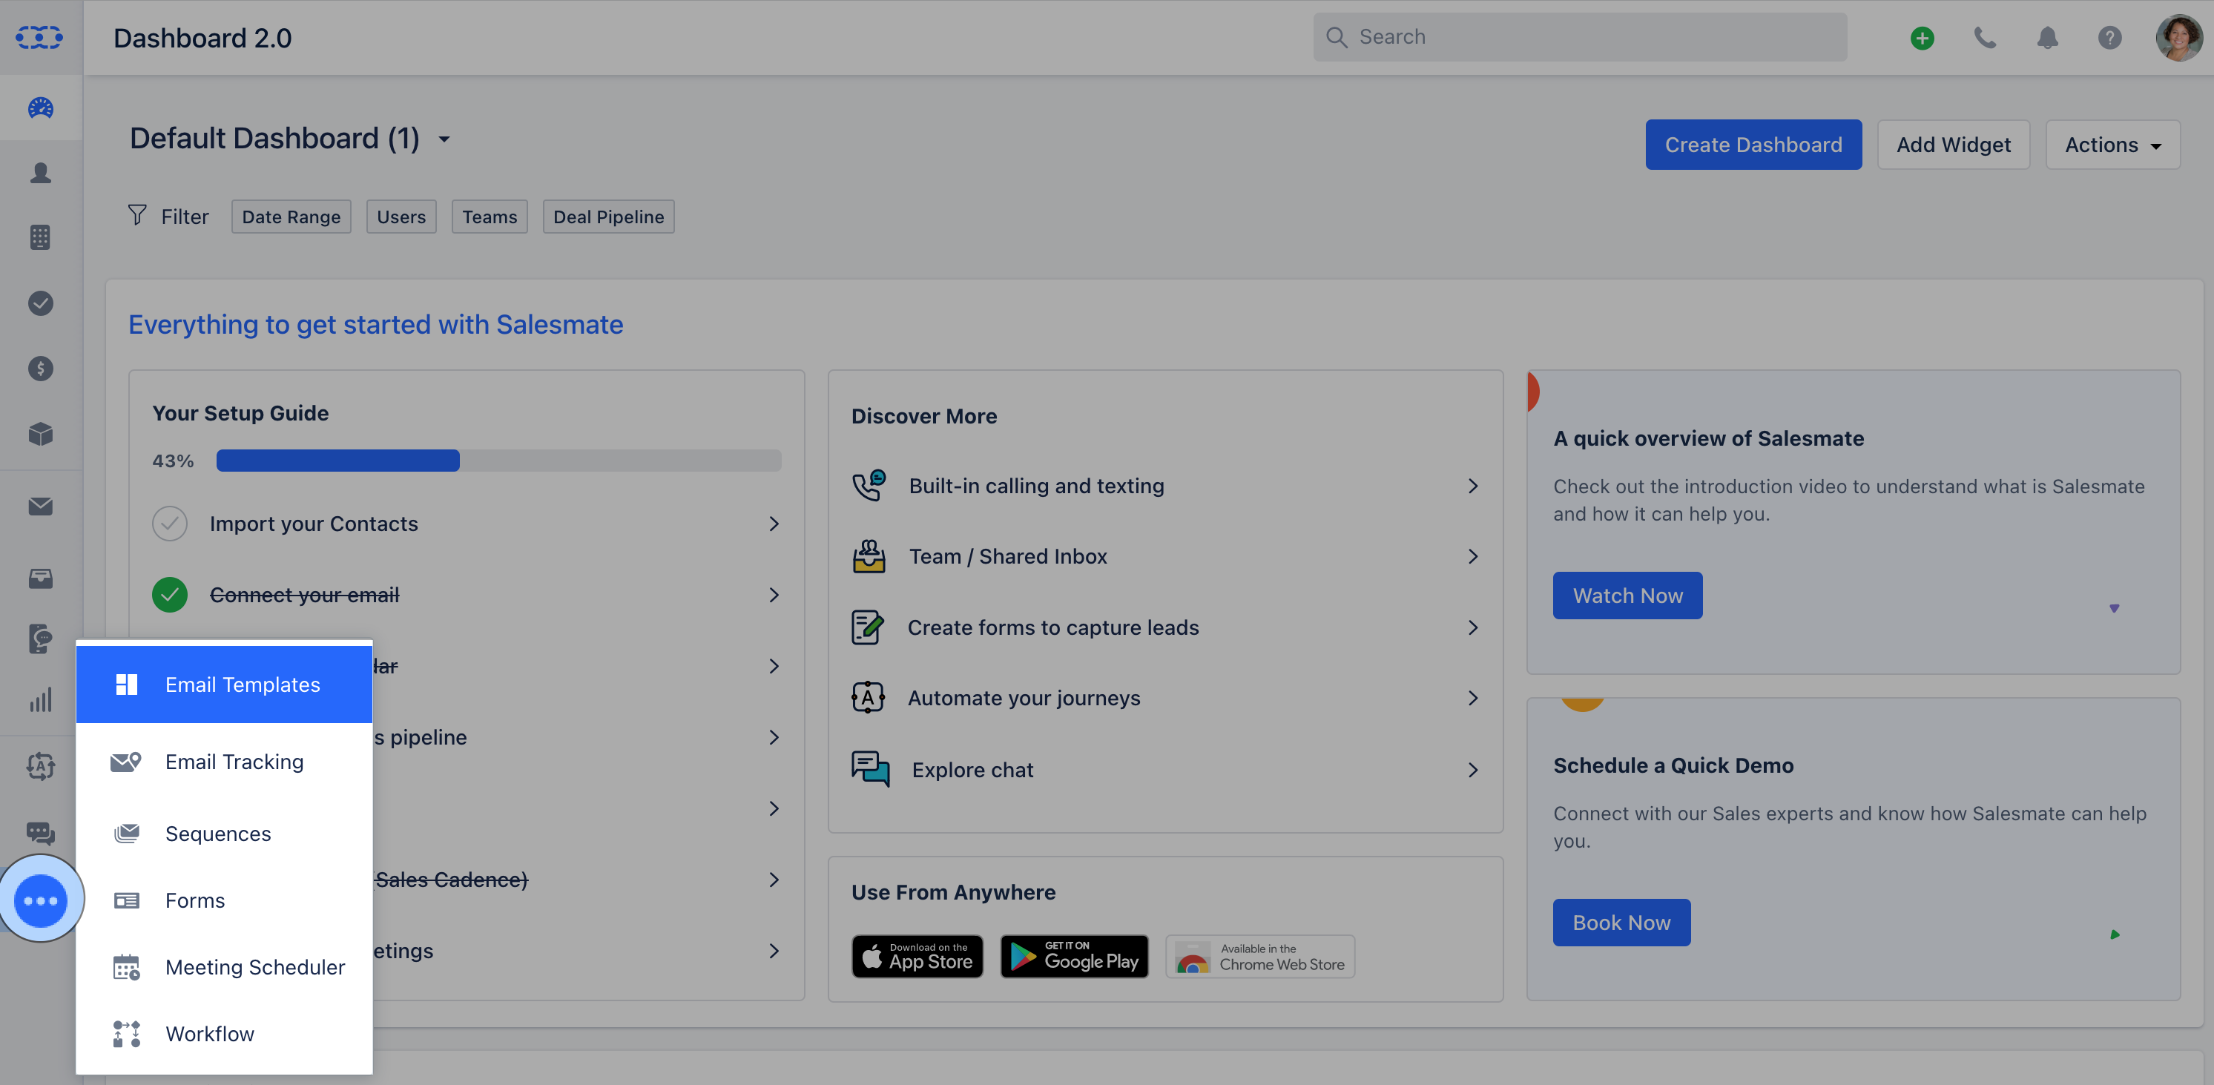The image size is (2214, 1085).
Task: Open the phone dialer icon in header
Action: click(1985, 38)
